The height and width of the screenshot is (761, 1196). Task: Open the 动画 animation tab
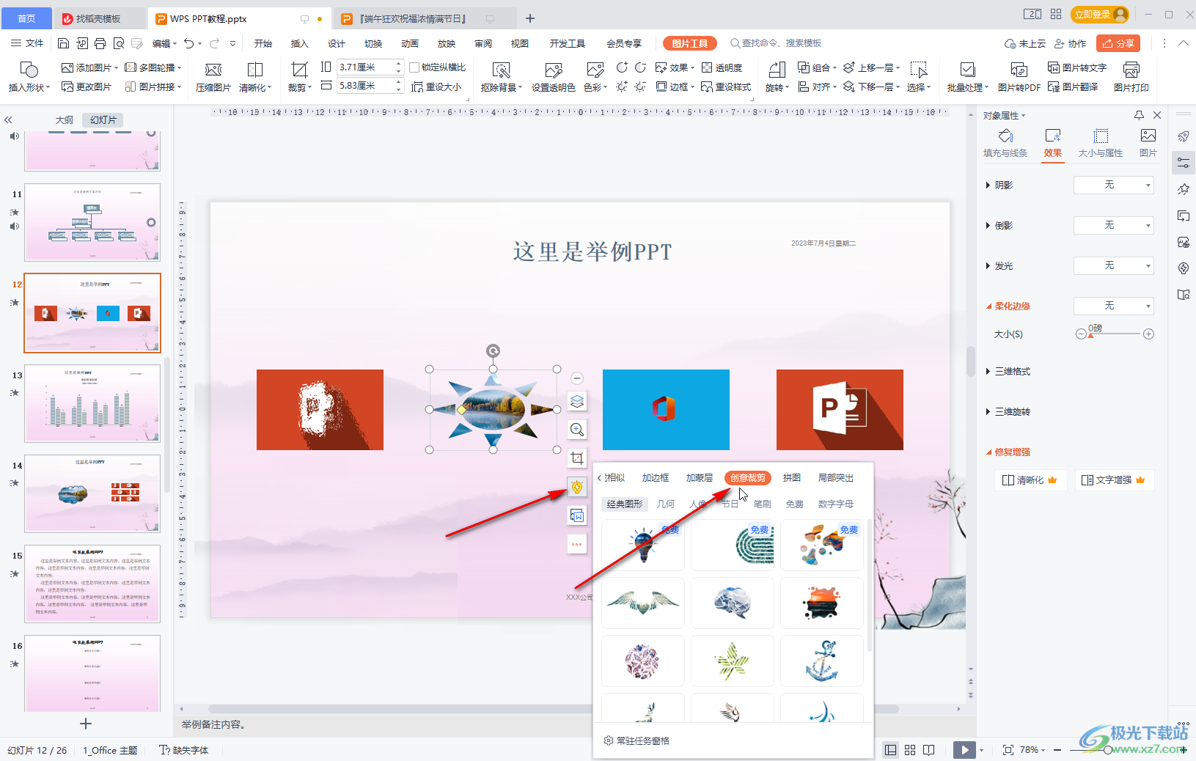(410, 43)
